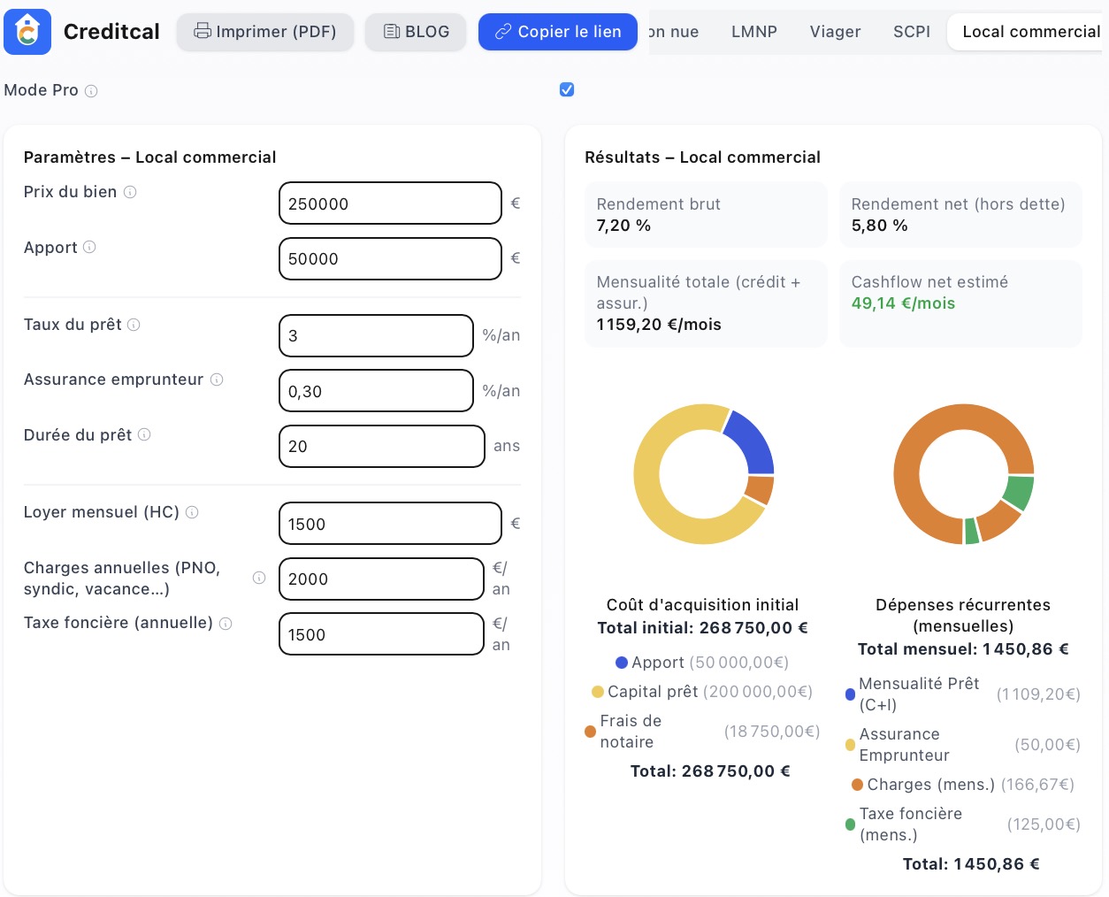Image resolution: width=1109 pixels, height=897 pixels.
Task: Click the Copier le lien button
Action: pyautogui.click(x=557, y=31)
